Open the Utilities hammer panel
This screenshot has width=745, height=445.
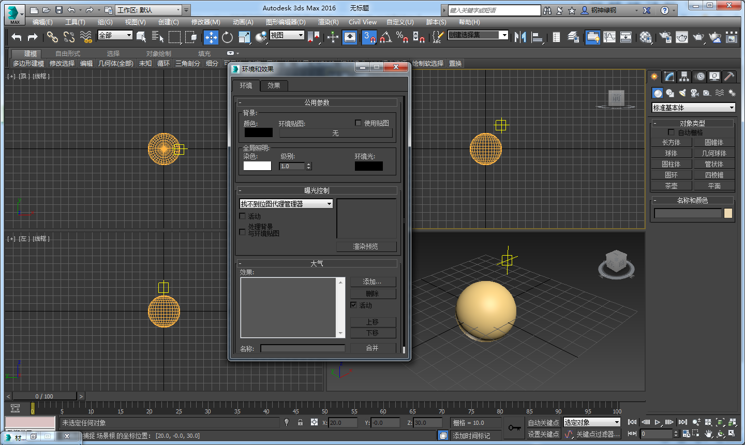[729, 77]
